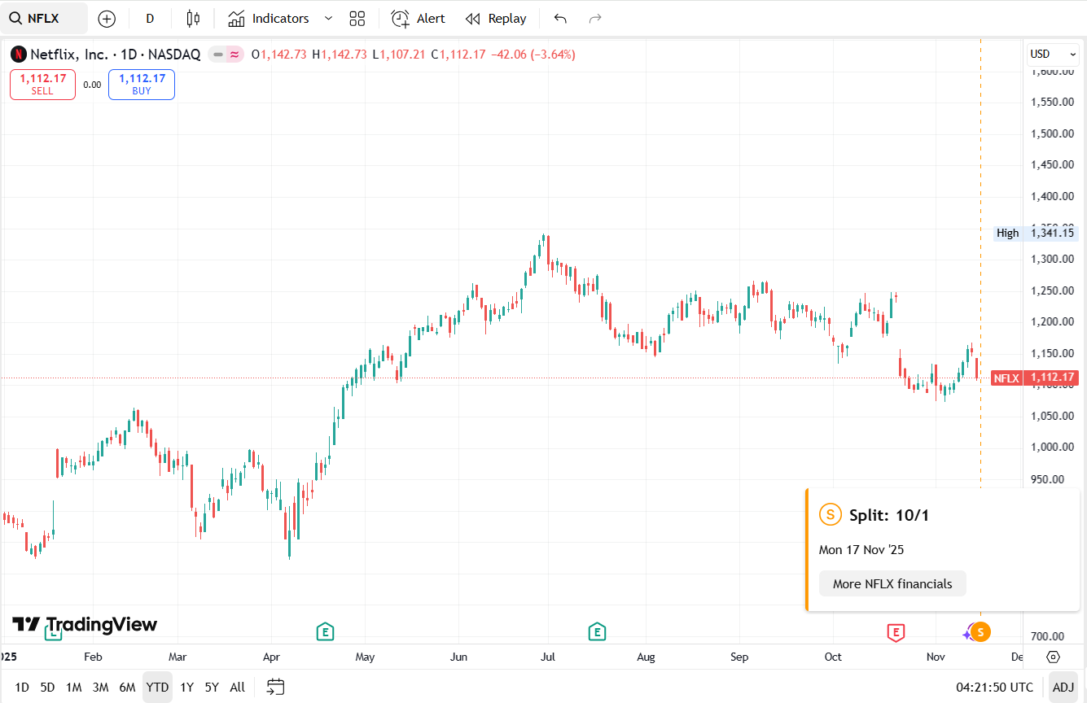Click the orange split S icon in popup

click(830, 514)
